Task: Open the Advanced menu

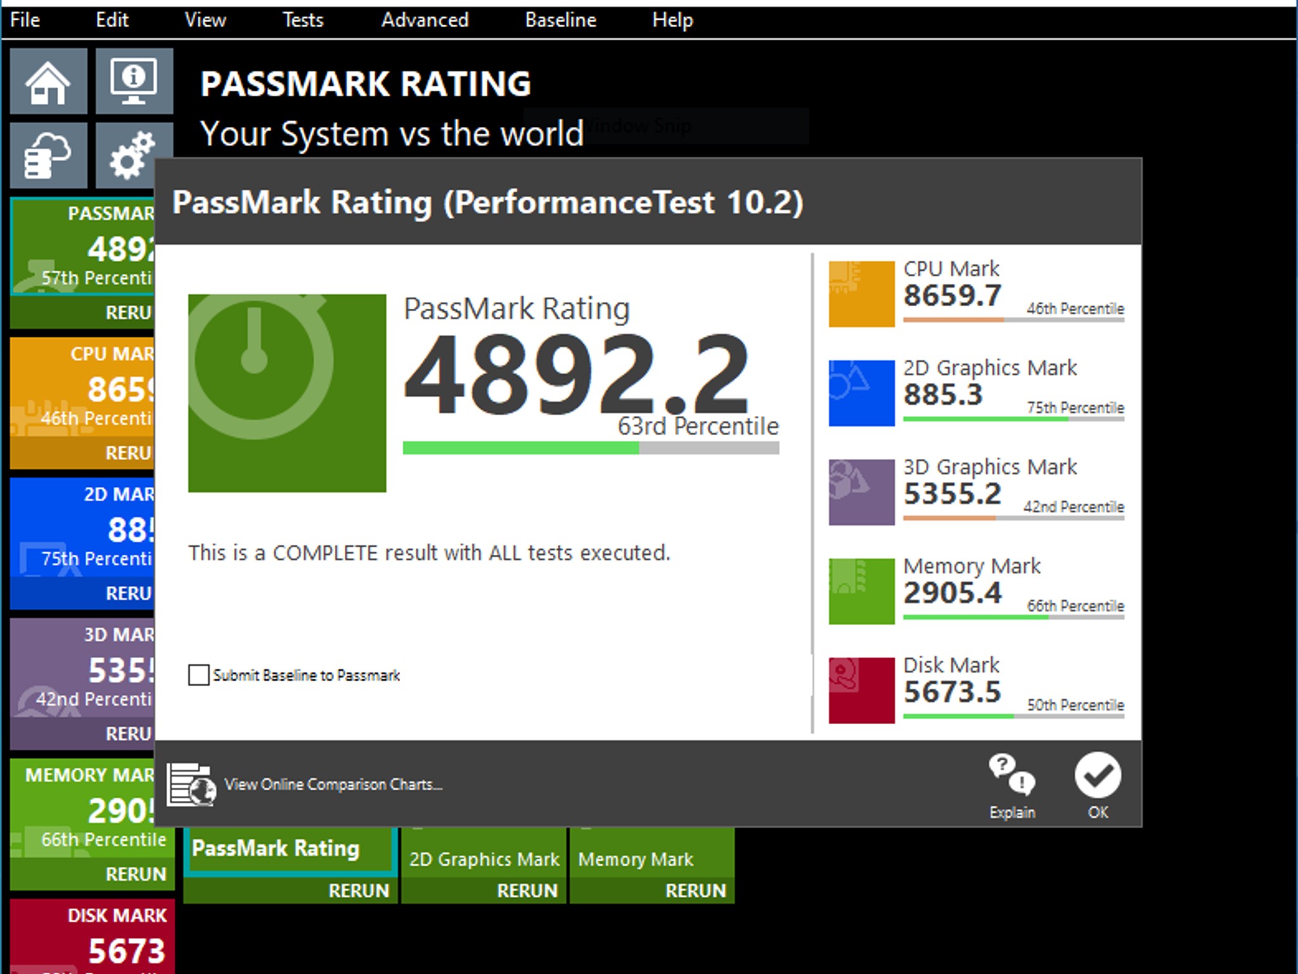Action: click(x=425, y=20)
